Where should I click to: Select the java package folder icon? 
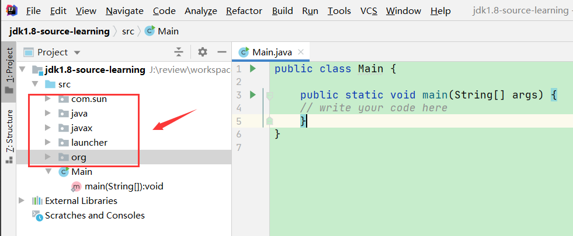[64, 114]
